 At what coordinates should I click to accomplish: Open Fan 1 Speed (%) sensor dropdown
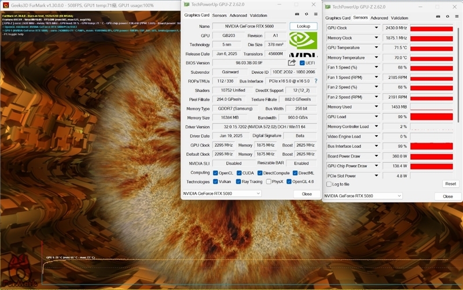point(376,67)
